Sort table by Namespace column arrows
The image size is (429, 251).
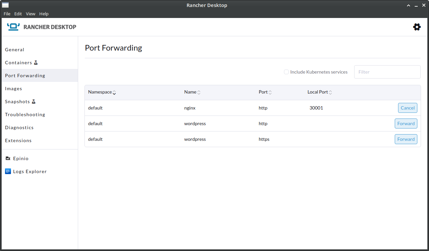click(114, 93)
